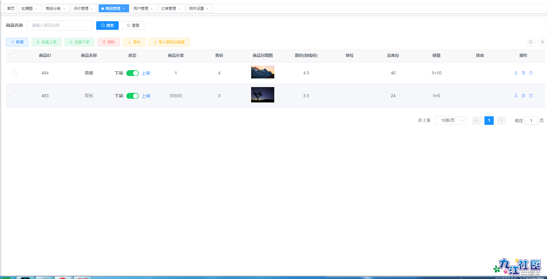Click the shopping bag icon for product 483
The height and width of the screenshot is (279, 547).
[x=531, y=96]
